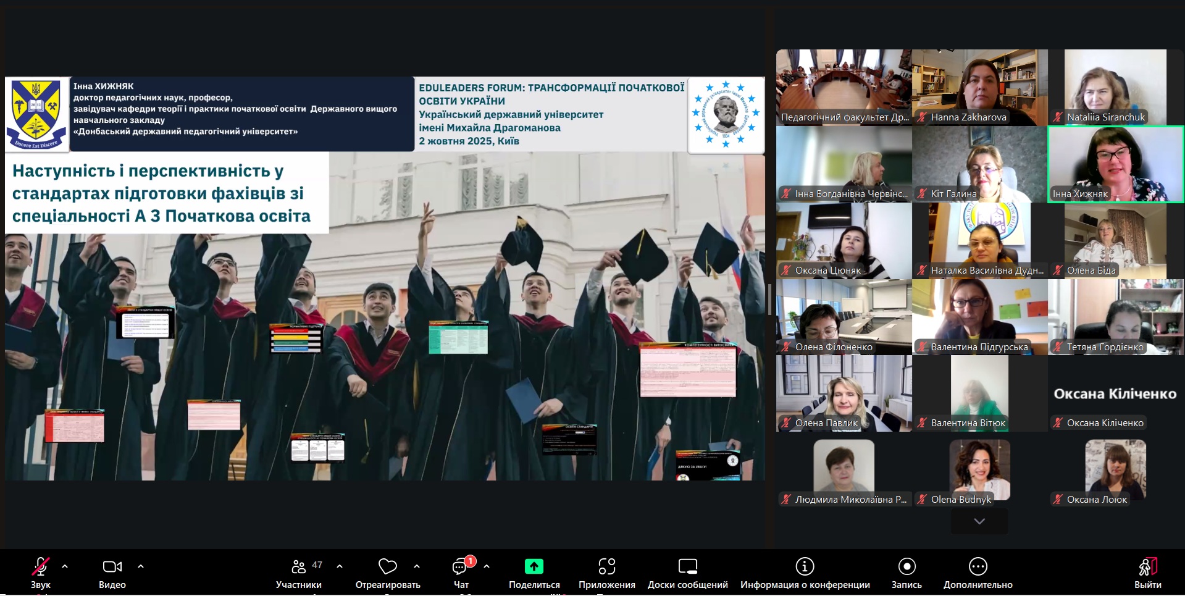Click the divider handle between slide and gallery

[x=769, y=299]
